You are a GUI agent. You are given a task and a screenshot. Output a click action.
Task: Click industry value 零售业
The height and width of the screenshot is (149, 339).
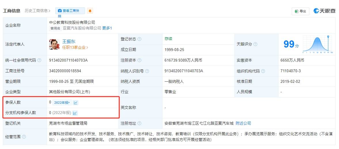tap(170, 92)
